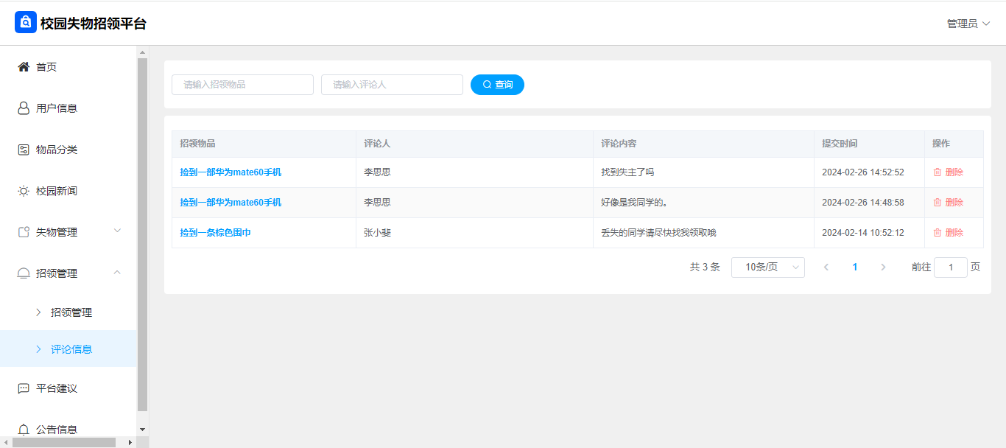Screen dimensions: 1006x448
Task: Open the 捡到一条棕色围巾 item link
Action: point(215,233)
